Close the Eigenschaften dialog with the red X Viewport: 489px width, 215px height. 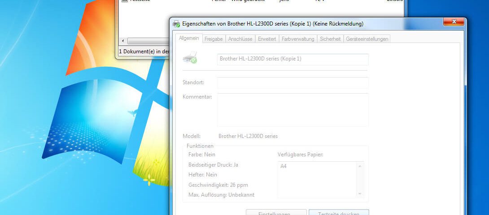[454, 21]
